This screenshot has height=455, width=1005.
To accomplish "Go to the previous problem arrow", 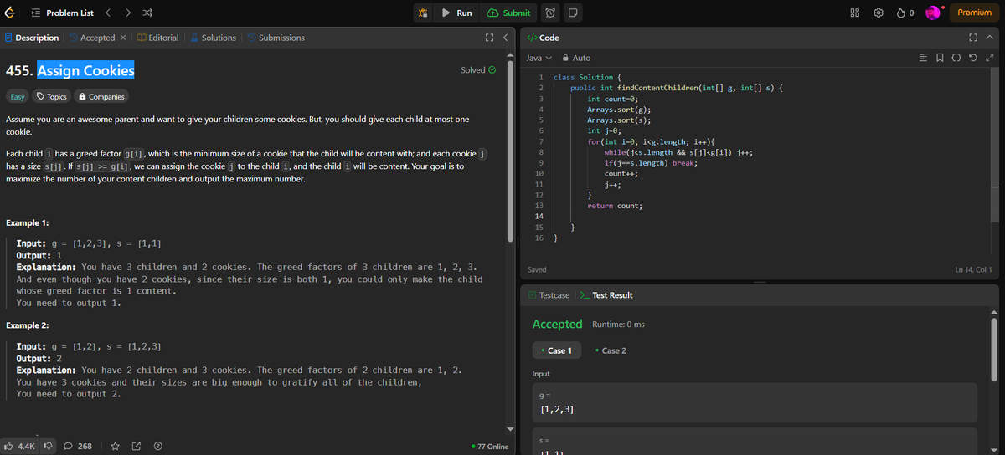I will point(107,13).
